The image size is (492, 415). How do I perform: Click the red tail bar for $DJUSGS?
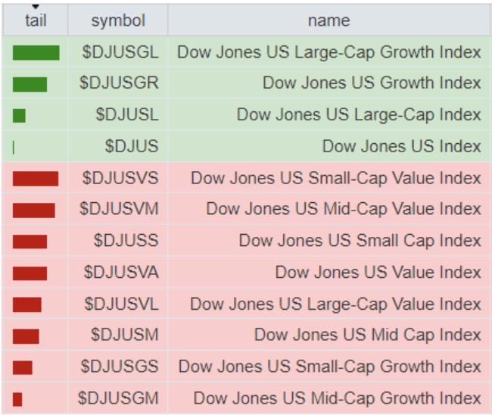coord(22,367)
